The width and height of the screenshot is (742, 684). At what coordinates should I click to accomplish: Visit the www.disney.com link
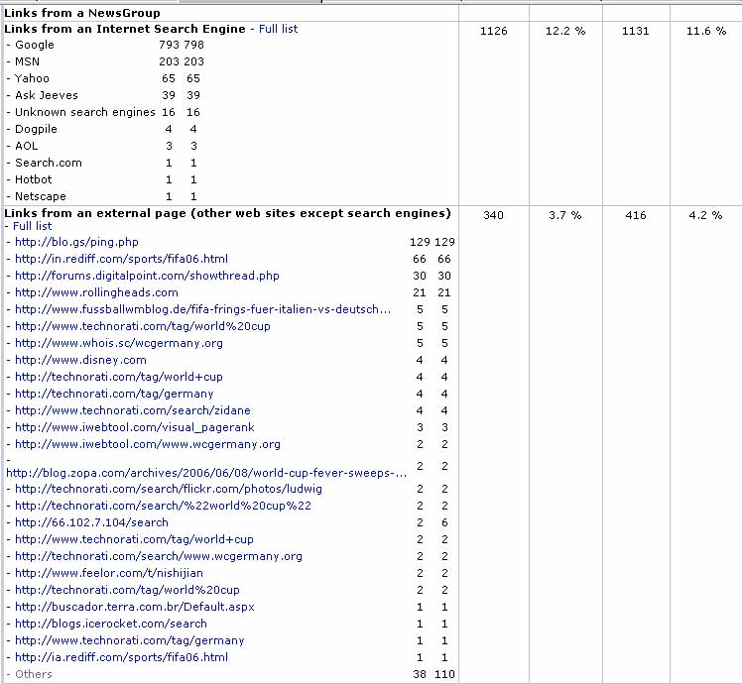pos(80,360)
